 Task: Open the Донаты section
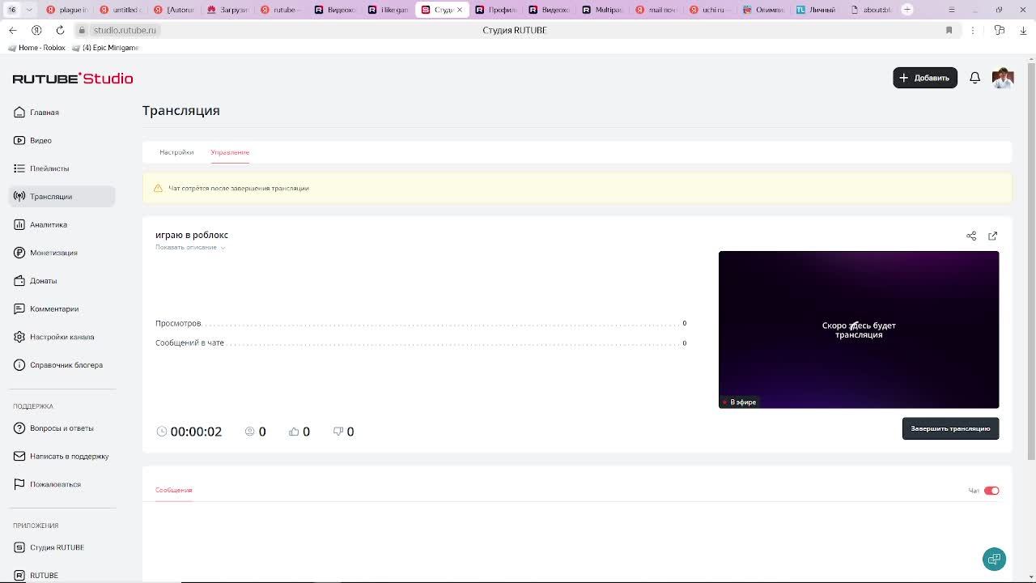62,281
